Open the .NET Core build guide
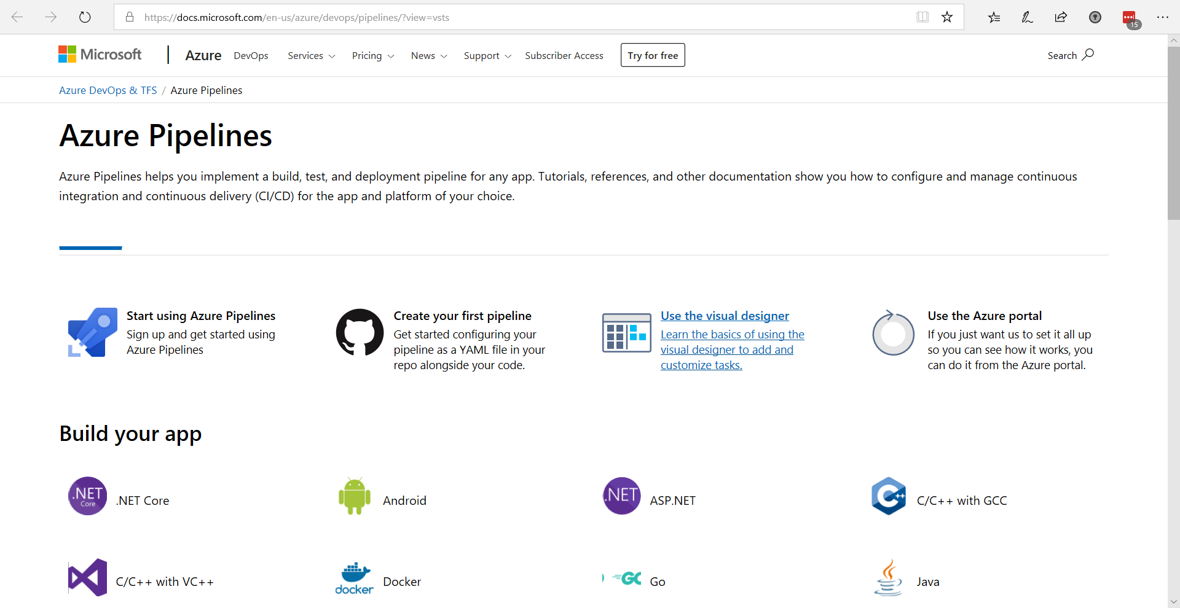 point(143,501)
